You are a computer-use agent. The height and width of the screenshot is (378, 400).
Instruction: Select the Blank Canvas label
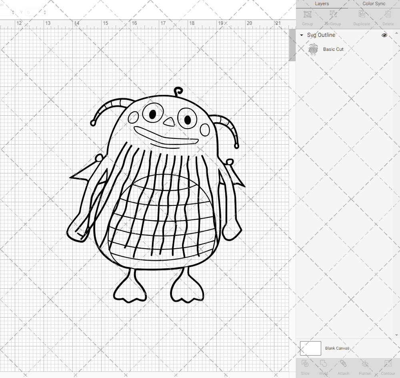point(337,348)
